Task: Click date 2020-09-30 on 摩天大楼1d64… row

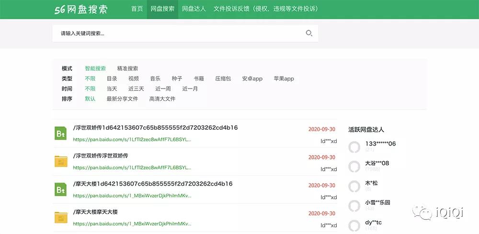Action: pyautogui.click(x=322, y=185)
